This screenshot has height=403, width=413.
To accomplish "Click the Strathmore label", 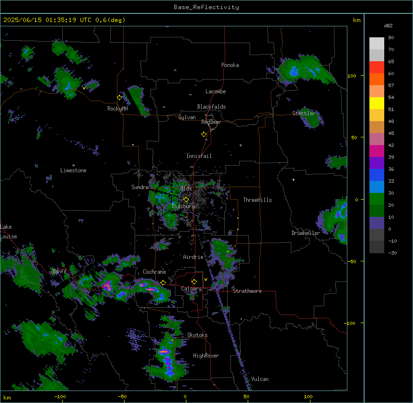I will click(x=247, y=291).
